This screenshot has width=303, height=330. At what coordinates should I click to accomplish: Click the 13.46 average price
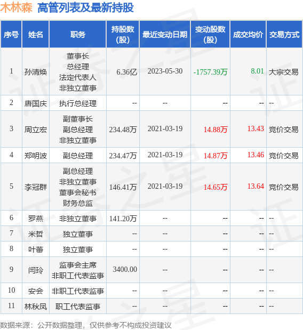pos(256,155)
